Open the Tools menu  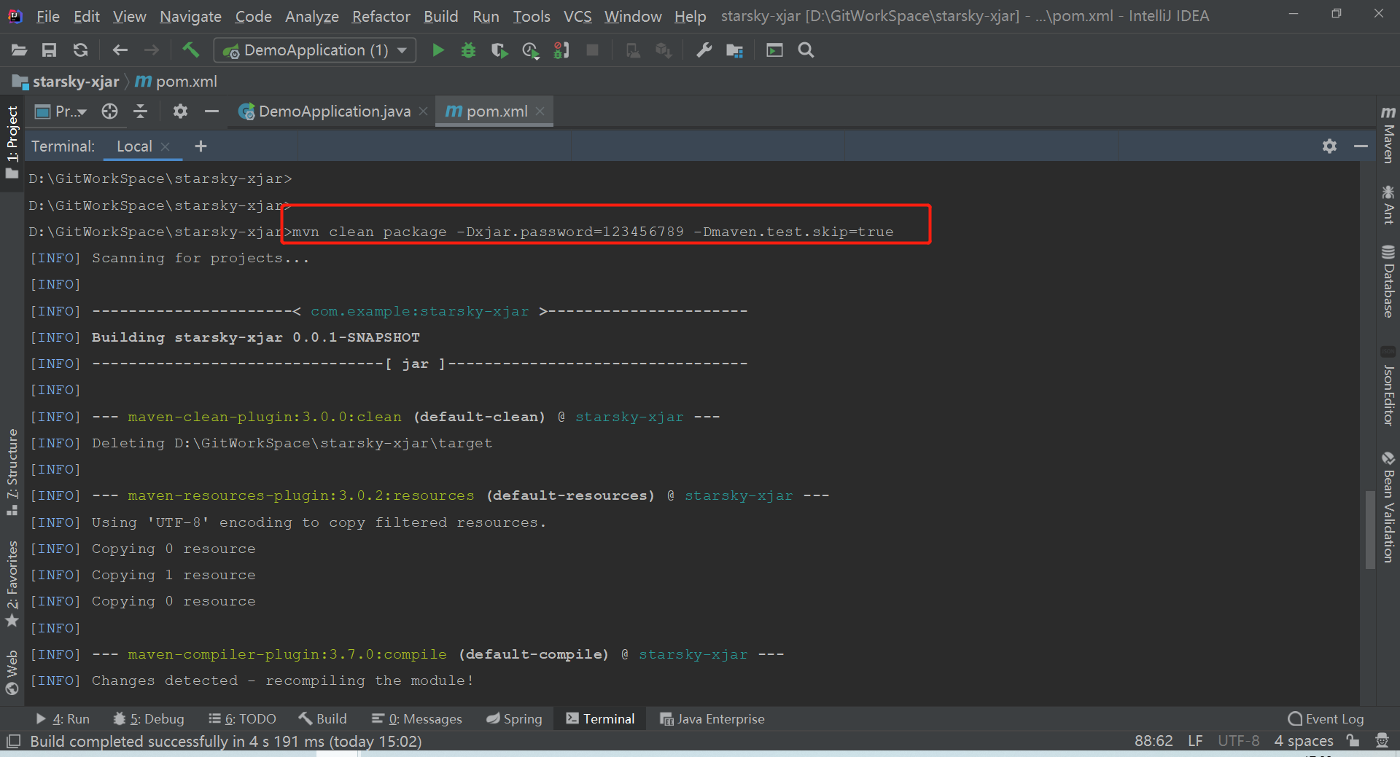[531, 16]
